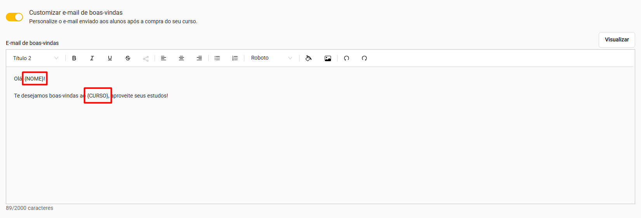Toggle bold formatting in the editor toolbar
This screenshot has height=218, width=641.
pyautogui.click(x=74, y=58)
